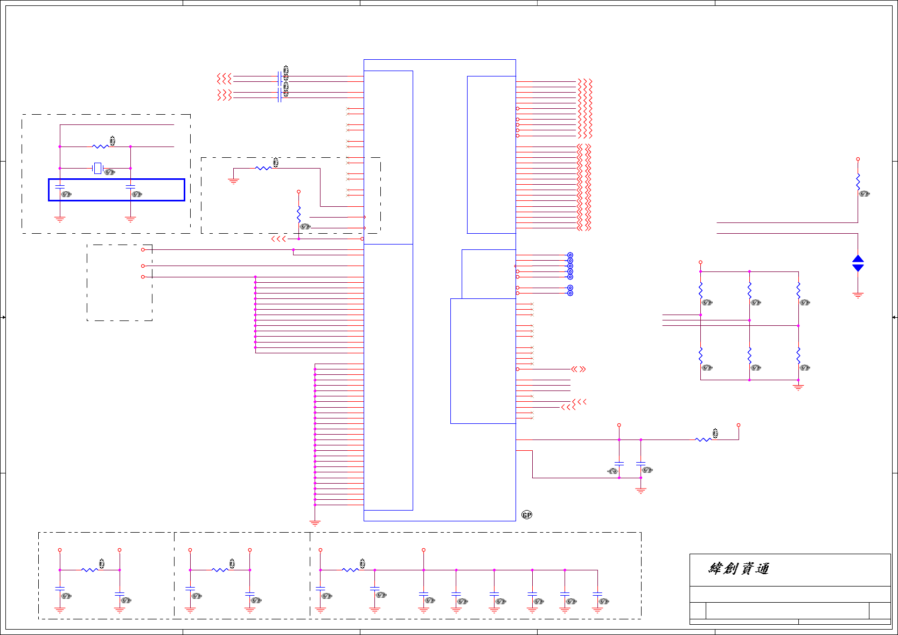Viewport: 898px width, 635px height.
Task: Click bidirectional off-page connector right of IC
Action: (x=579, y=369)
